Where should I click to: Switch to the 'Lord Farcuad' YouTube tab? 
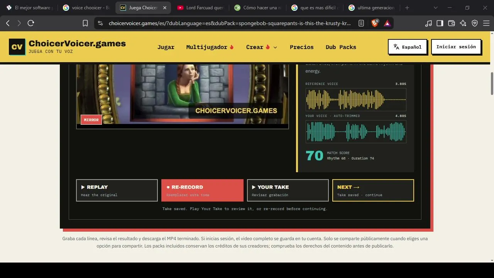200,8
